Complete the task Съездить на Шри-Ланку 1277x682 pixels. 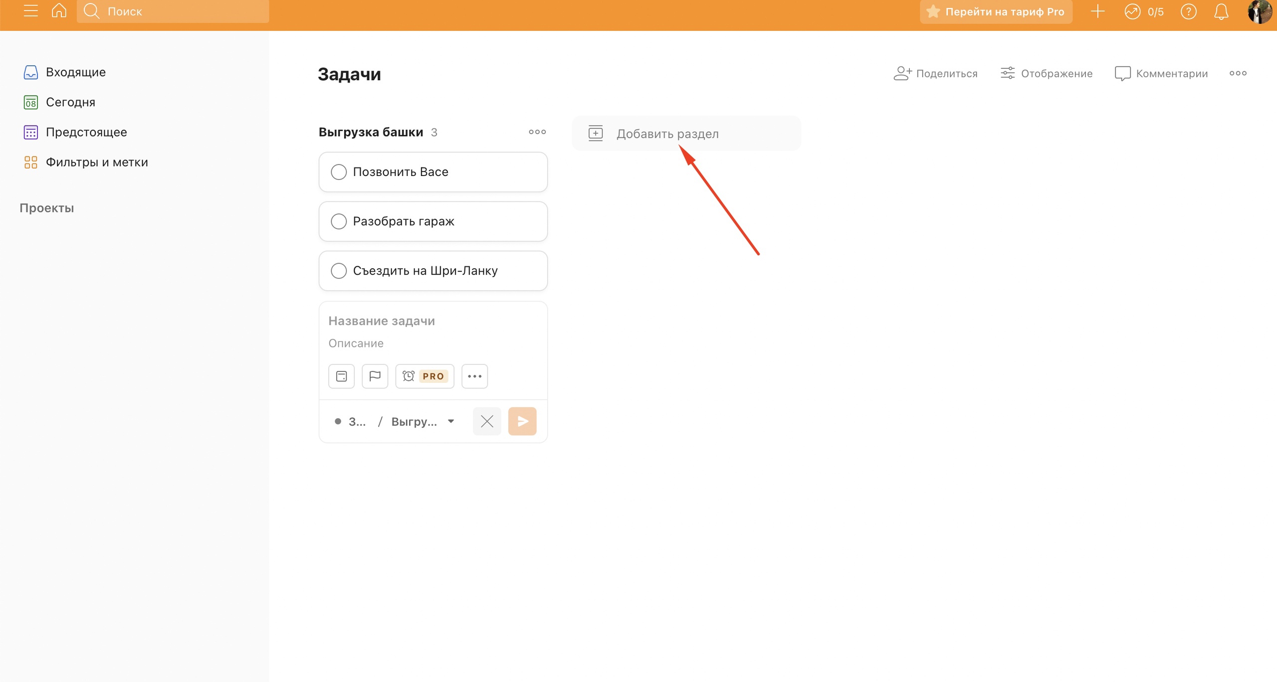(x=339, y=271)
